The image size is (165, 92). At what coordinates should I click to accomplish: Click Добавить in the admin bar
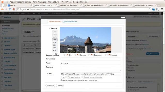coord(43,14)
